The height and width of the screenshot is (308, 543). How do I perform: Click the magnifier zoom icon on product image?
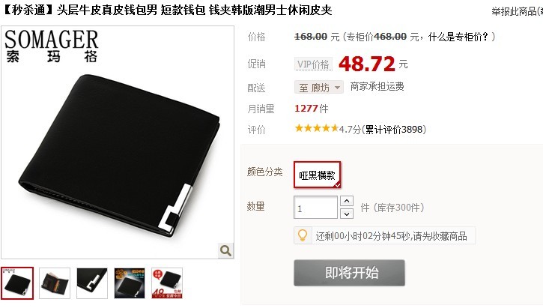(x=225, y=250)
